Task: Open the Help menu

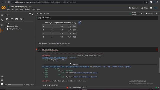Action: pyautogui.click(x=38, y=10)
